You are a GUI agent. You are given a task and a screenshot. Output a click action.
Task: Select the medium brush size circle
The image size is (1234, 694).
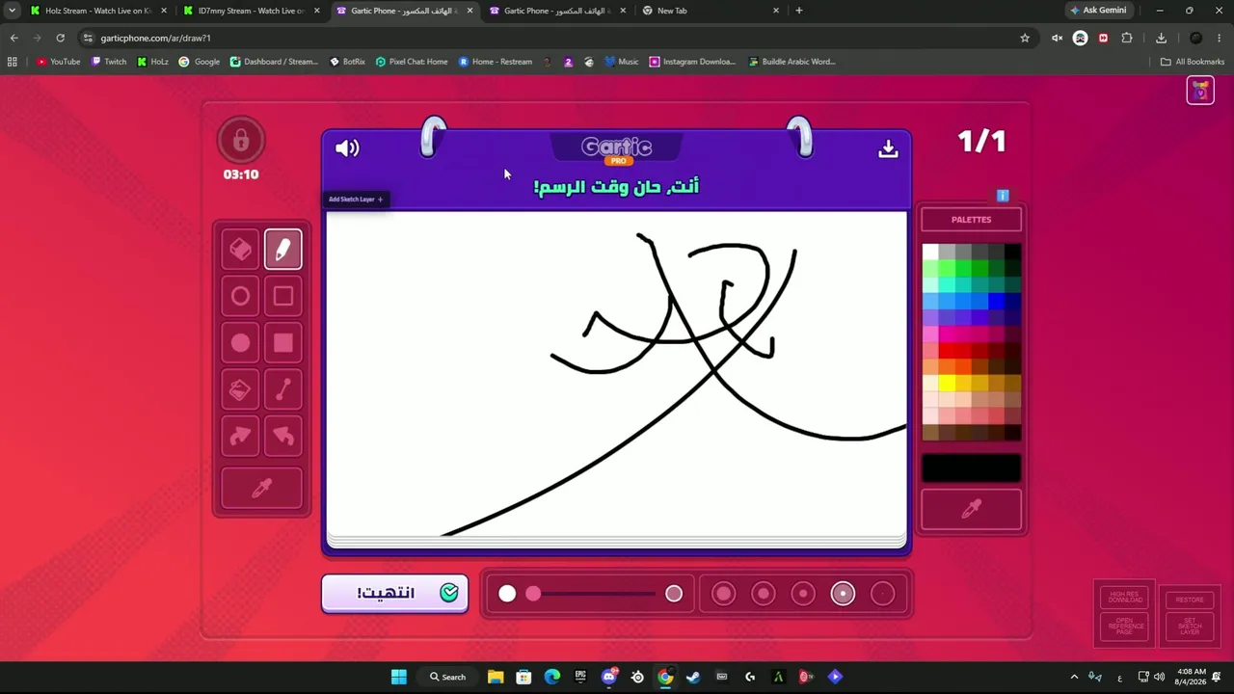point(803,594)
